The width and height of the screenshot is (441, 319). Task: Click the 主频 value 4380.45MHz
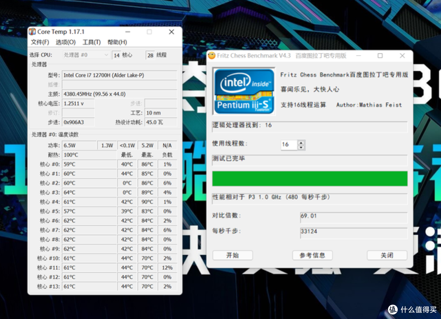120,94
